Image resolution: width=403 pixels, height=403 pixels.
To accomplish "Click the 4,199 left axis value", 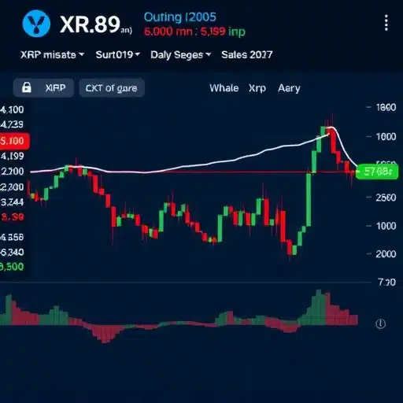I will [x=12, y=157].
